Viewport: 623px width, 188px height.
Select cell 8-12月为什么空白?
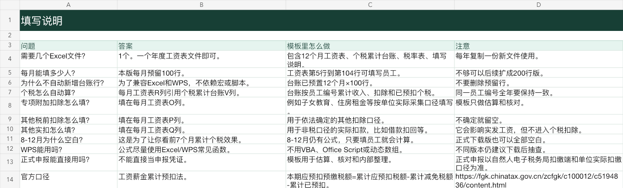(x=69, y=139)
